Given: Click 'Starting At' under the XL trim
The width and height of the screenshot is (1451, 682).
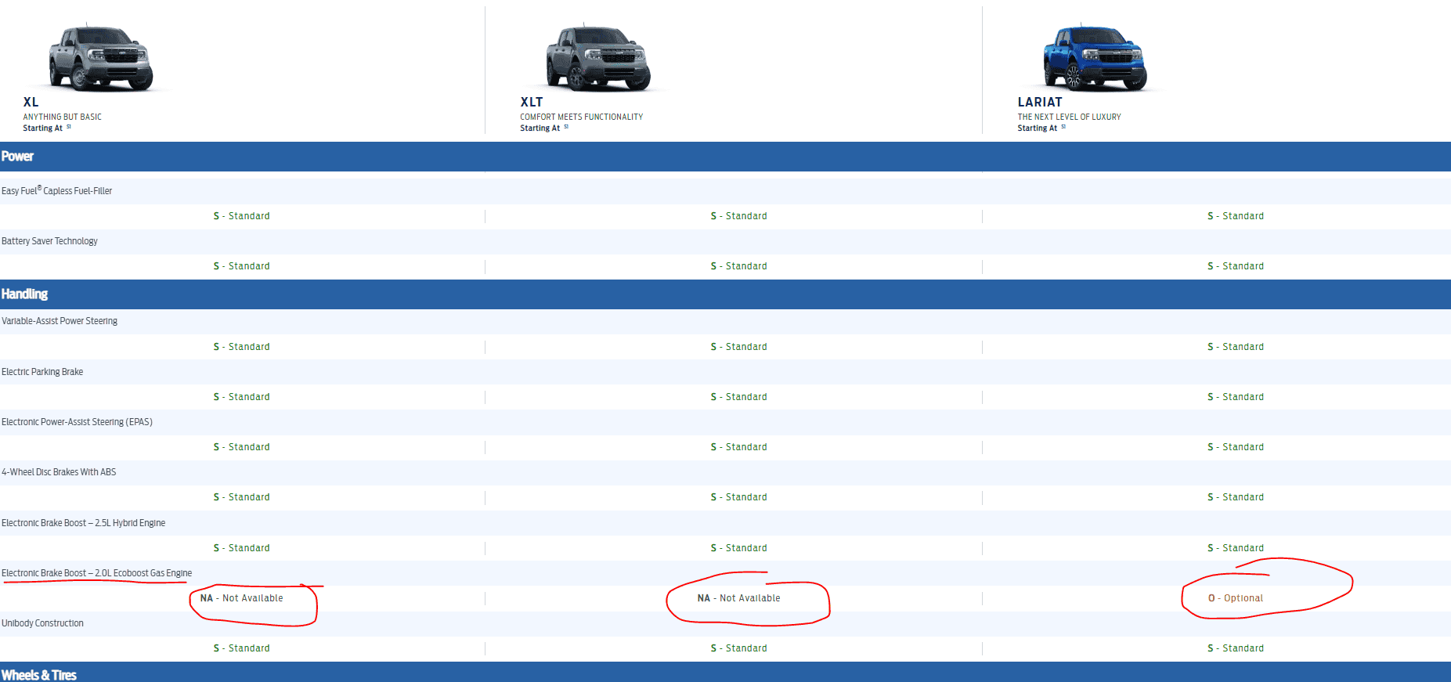Looking at the screenshot, I should click(43, 128).
